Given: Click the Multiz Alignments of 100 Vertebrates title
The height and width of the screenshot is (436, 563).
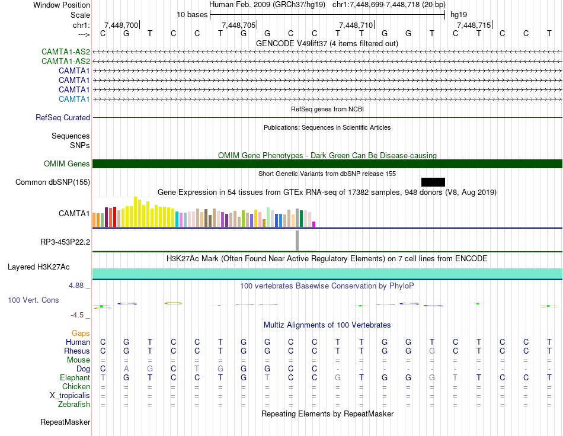Looking at the screenshot, I should pyautogui.click(x=327, y=325).
